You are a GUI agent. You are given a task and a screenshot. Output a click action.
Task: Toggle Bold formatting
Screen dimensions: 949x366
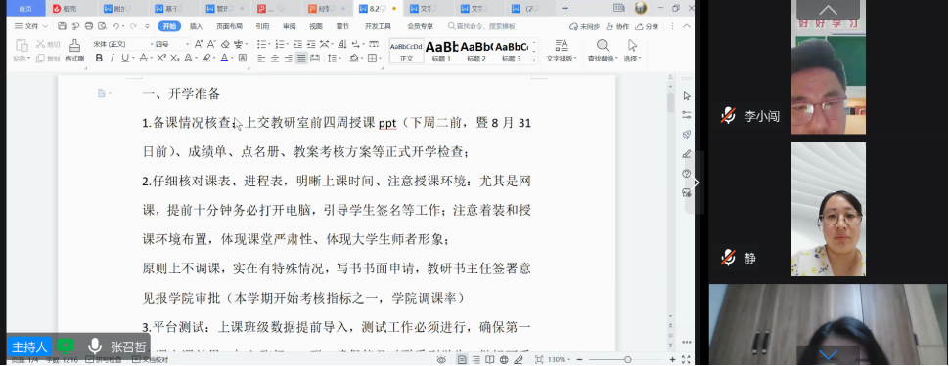coord(99,58)
